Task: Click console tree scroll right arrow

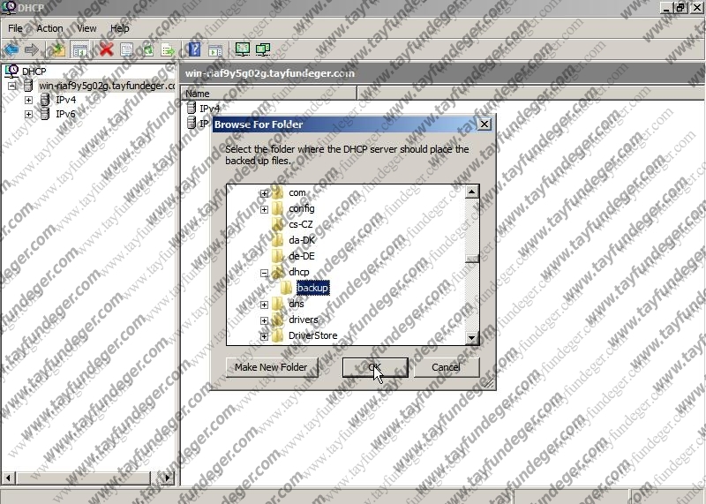Action: 167,478
